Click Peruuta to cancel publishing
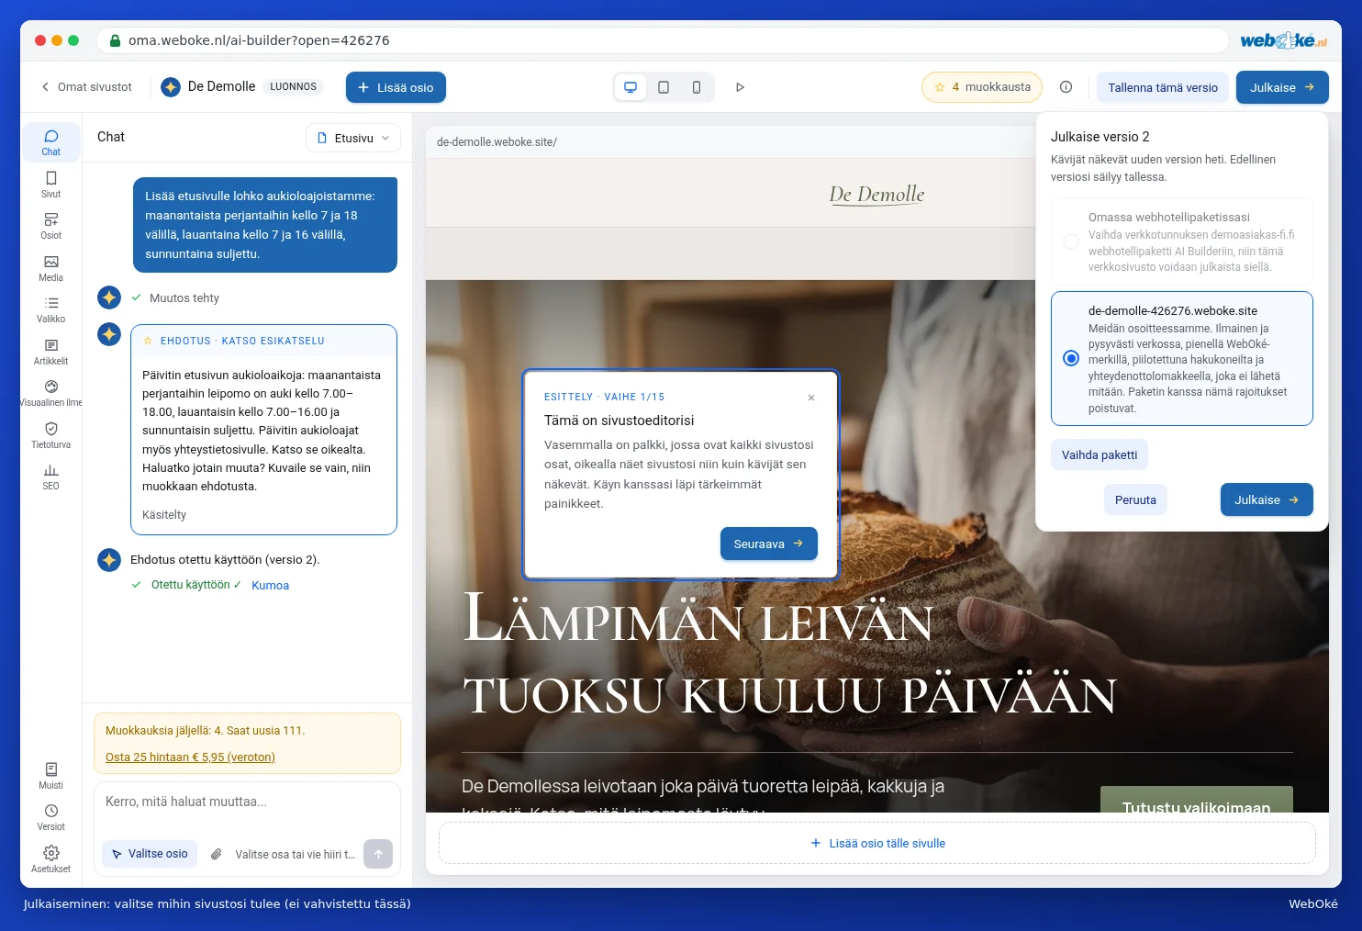This screenshot has height=931, width=1362. click(1135, 500)
